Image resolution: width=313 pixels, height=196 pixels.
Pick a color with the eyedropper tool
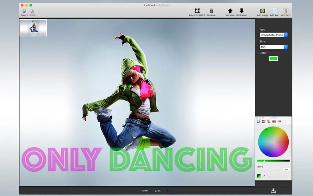[x=264, y=176]
